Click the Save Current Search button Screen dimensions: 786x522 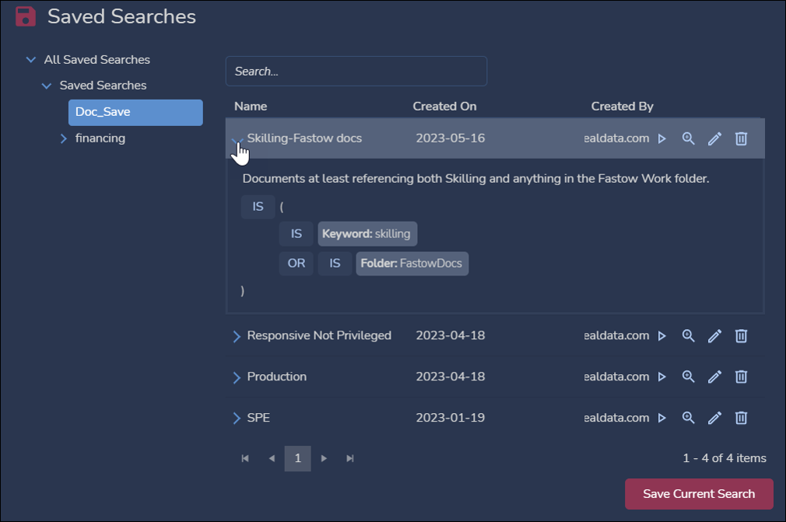click(x=698, y=494)
